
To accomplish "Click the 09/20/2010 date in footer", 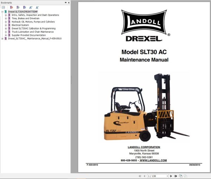I will tap(194, 165).
